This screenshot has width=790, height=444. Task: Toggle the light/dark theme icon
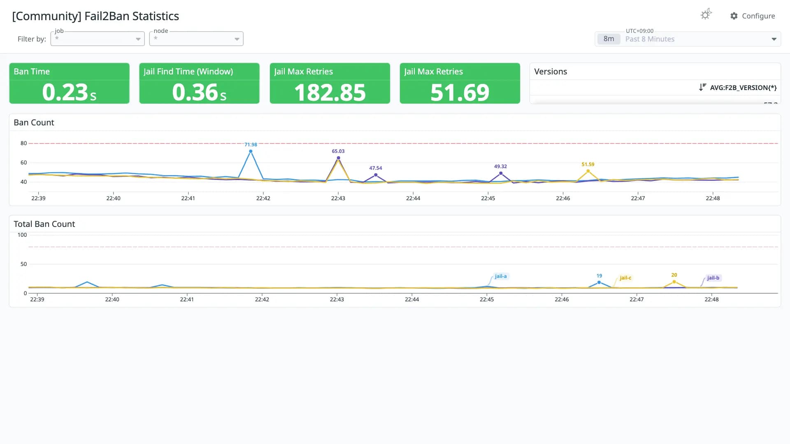pyautogui.click(x=706, y=15)
